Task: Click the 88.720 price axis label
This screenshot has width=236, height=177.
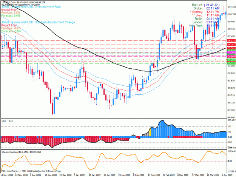Action: tap(231, 103)
